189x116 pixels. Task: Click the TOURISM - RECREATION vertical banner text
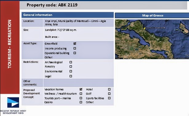tap(10, 44)
